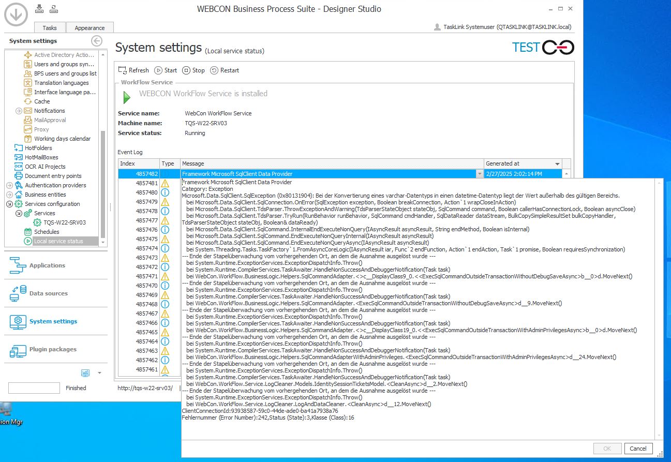The width and height of the screenshot is (671, 462).
Task: Select event log row 4857465
Action: (149, 332)
